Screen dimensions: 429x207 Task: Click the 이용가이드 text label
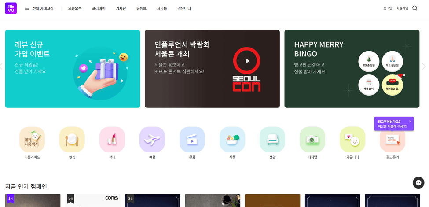click(x=32, y=157)
